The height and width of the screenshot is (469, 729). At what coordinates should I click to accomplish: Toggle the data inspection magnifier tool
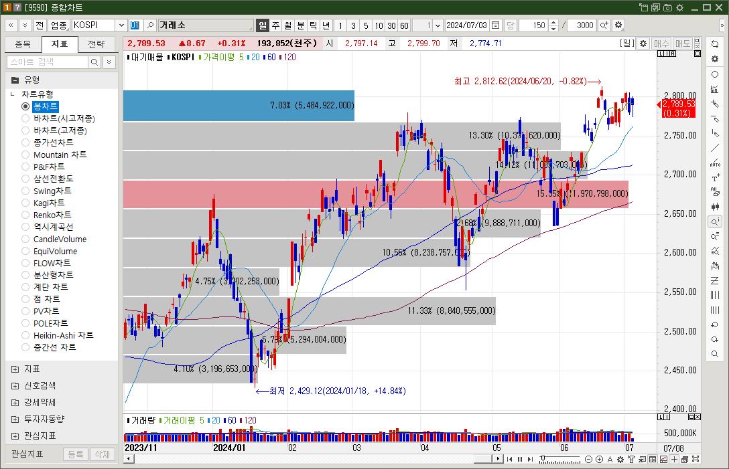pyautogui.click(x=715, y=222)
